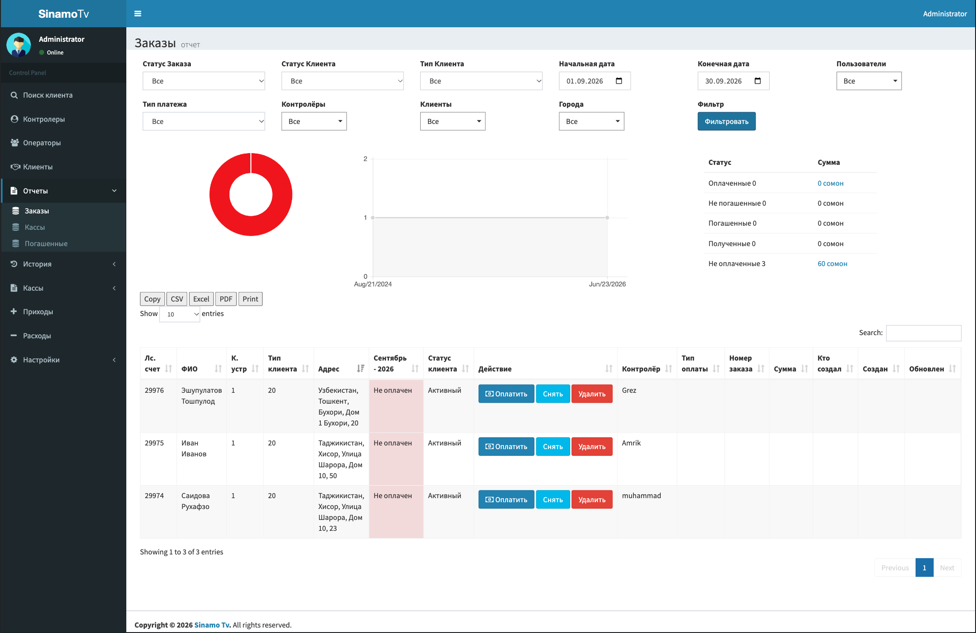The height and width of the screenshot is (633, 976).
Task: Open the Города dropdown
Action: point(591,121)
